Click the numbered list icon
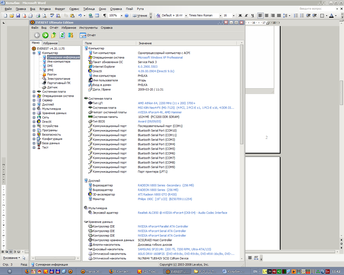344x275 pixels. (x=296, y=16)
